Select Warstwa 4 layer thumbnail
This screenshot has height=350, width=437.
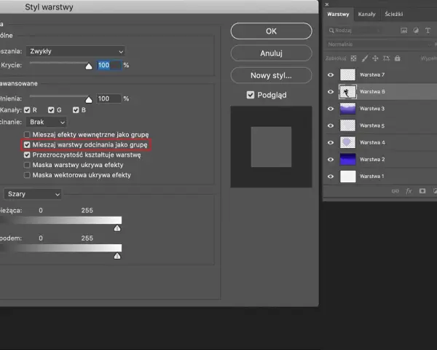348,143
